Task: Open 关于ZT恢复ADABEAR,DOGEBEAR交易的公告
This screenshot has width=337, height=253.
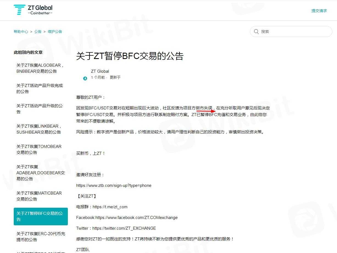Action: click(x=40, y=173)
